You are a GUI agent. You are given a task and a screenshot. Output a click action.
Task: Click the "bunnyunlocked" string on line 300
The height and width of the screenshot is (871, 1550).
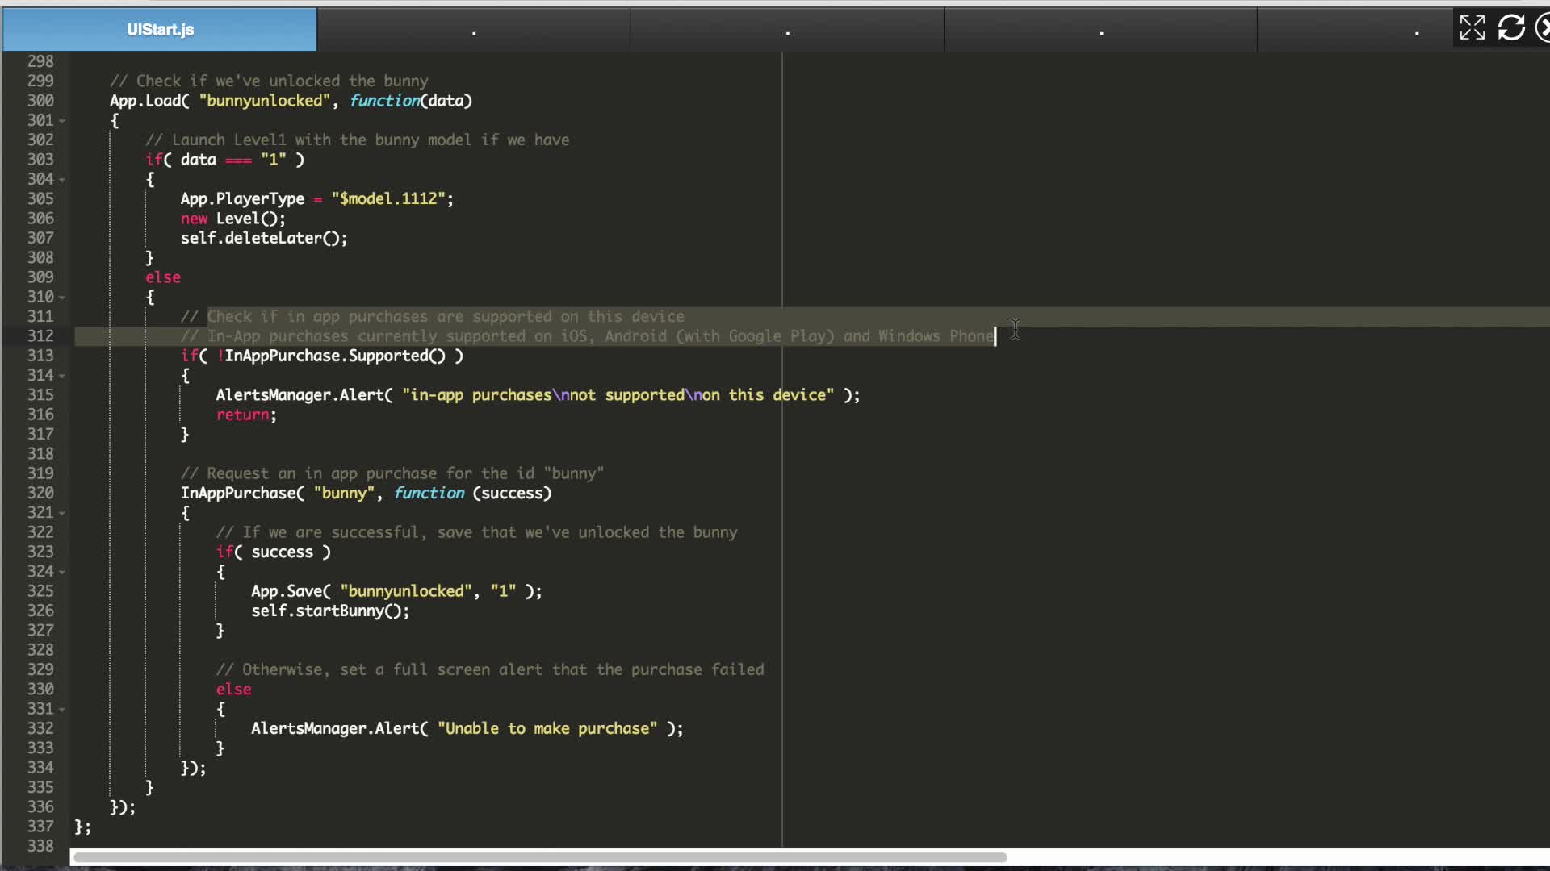pos(266,100)
